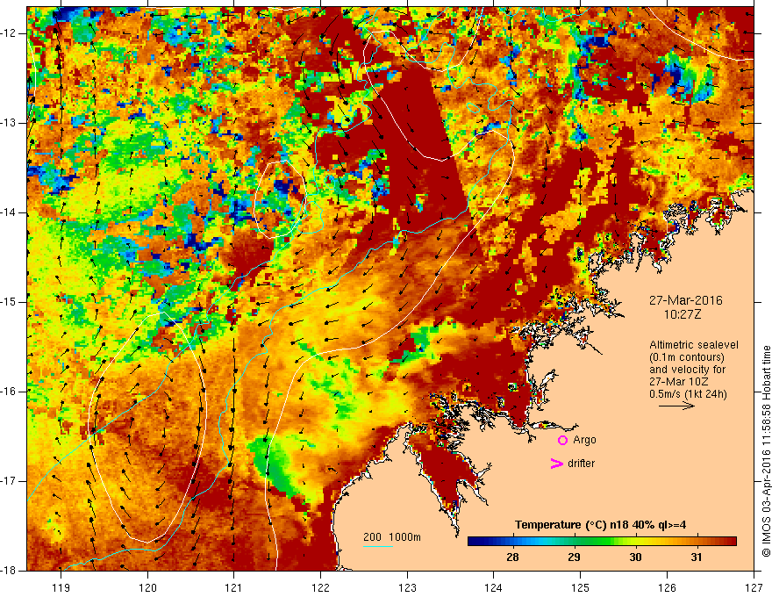Click the longitude axis label 123
Viewport: 772px width, 597px height.
(x=407, y=587)
